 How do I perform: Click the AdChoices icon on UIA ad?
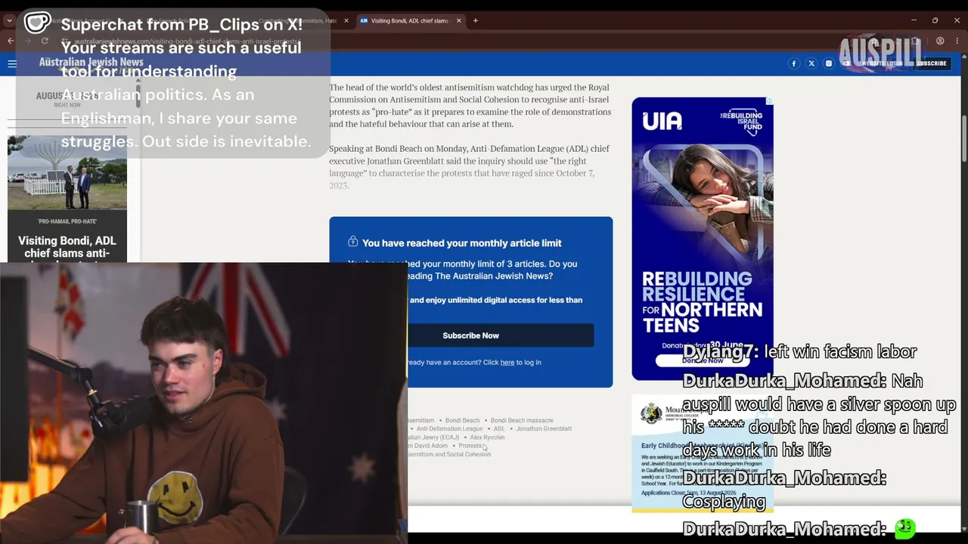769,101
